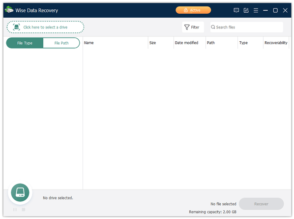Click 'Remaining capacity: 2.00 GB' text
Viewport: 294px width, 219px height.
212,212
